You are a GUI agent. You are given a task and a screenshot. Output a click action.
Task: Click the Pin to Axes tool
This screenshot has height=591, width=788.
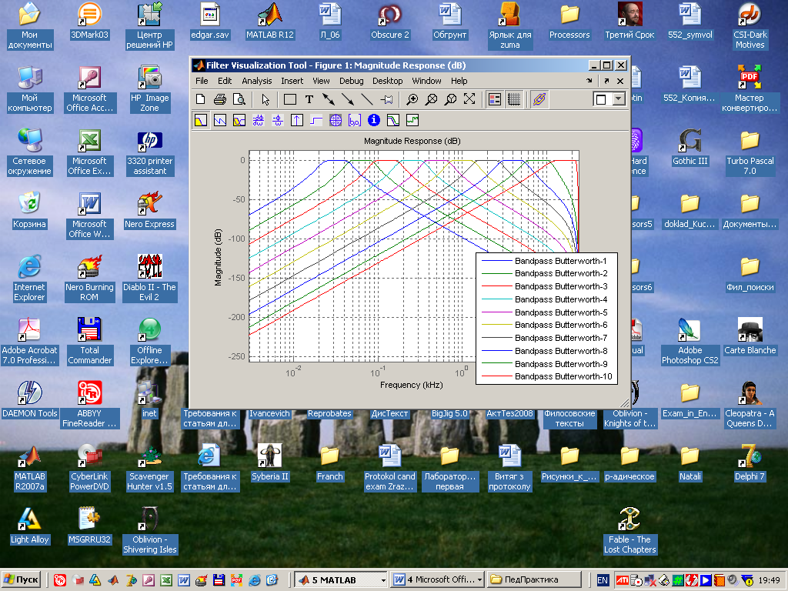click(386, 99)
